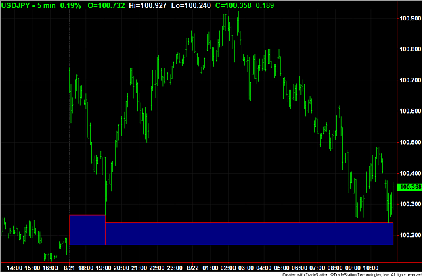Click the Hi=100.927 high price
The height and width of the screenshot is (277, 423).
pos(148,5)
